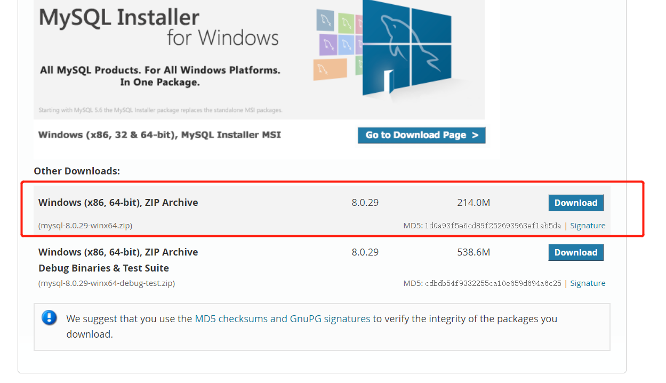Download the Debug Binaries & Test Suite archive

(575, 252)
